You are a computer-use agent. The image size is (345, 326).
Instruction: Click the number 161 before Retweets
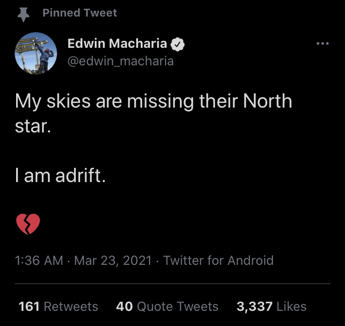pyautogui.click(x=29, y=306)
